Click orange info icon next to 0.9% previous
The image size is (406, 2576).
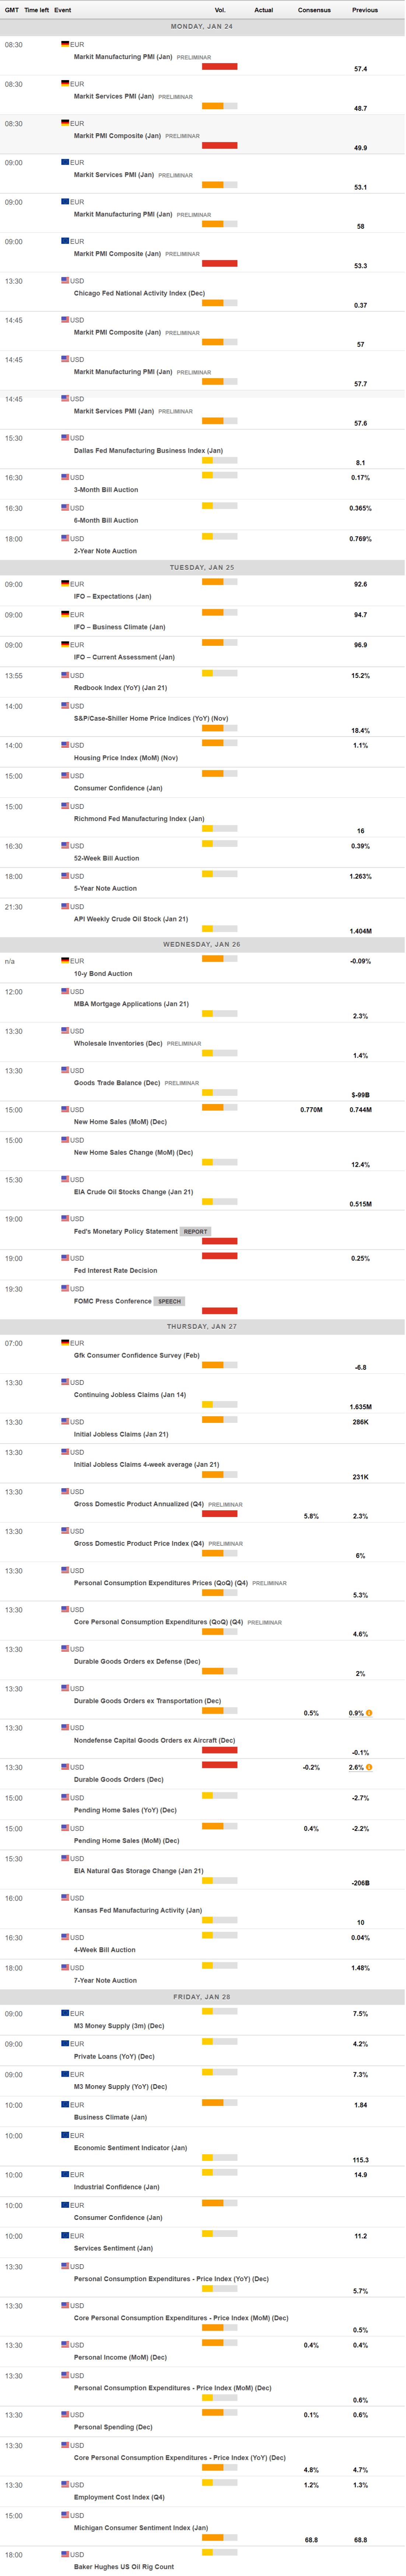coord(369,1713)
